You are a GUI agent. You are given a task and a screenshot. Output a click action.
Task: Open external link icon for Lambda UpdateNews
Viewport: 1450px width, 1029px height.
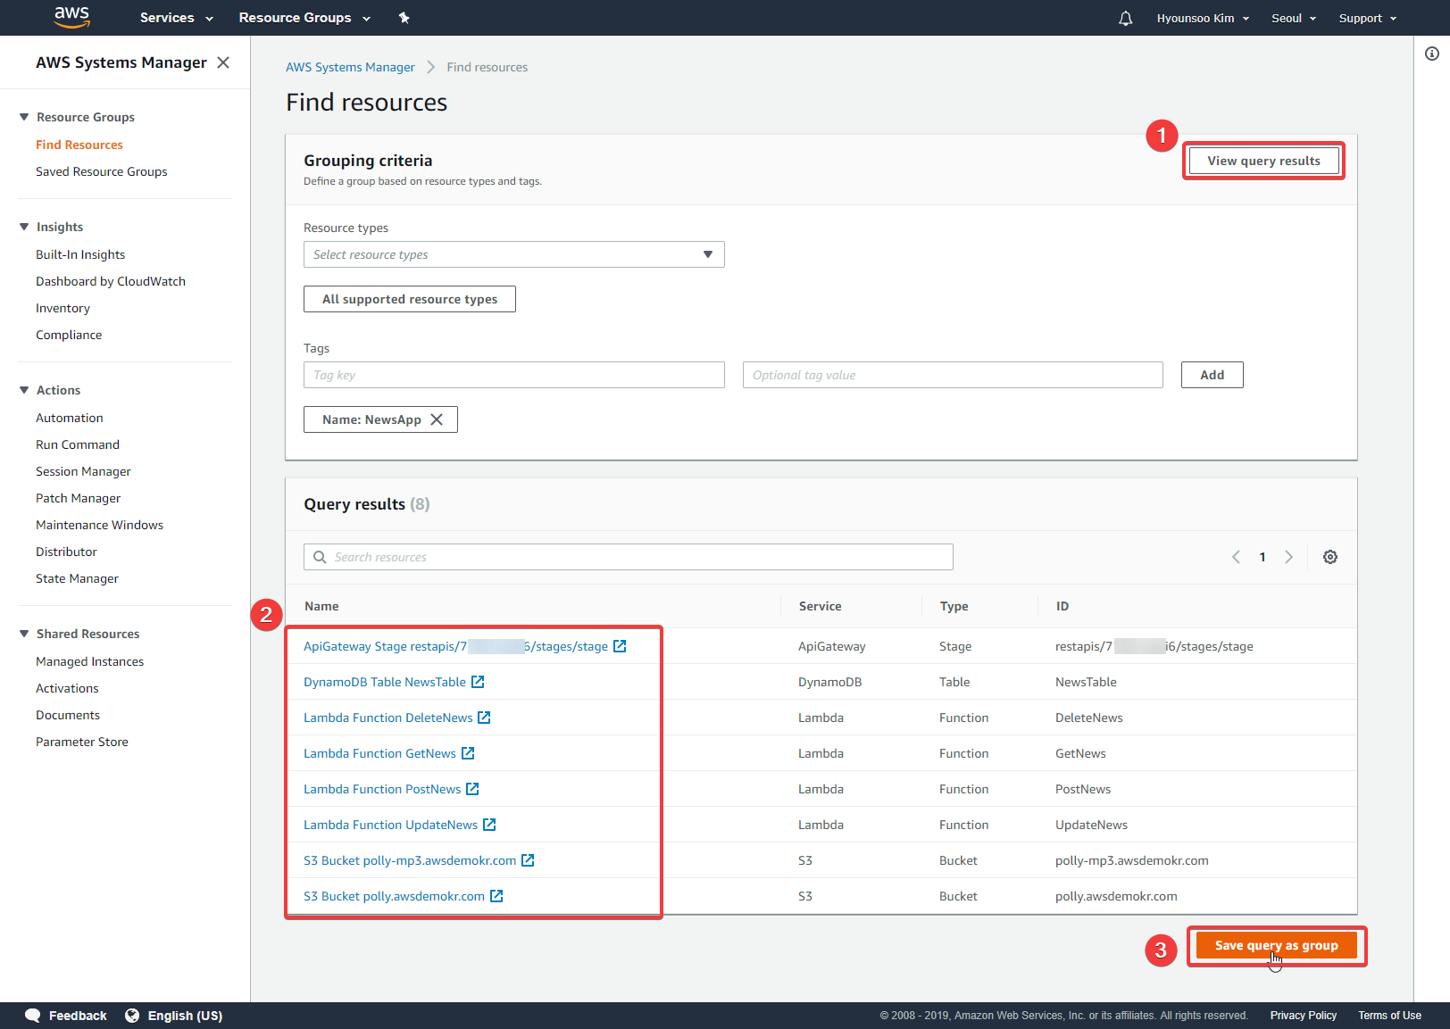pyautogui.click(x=489, y=825)
